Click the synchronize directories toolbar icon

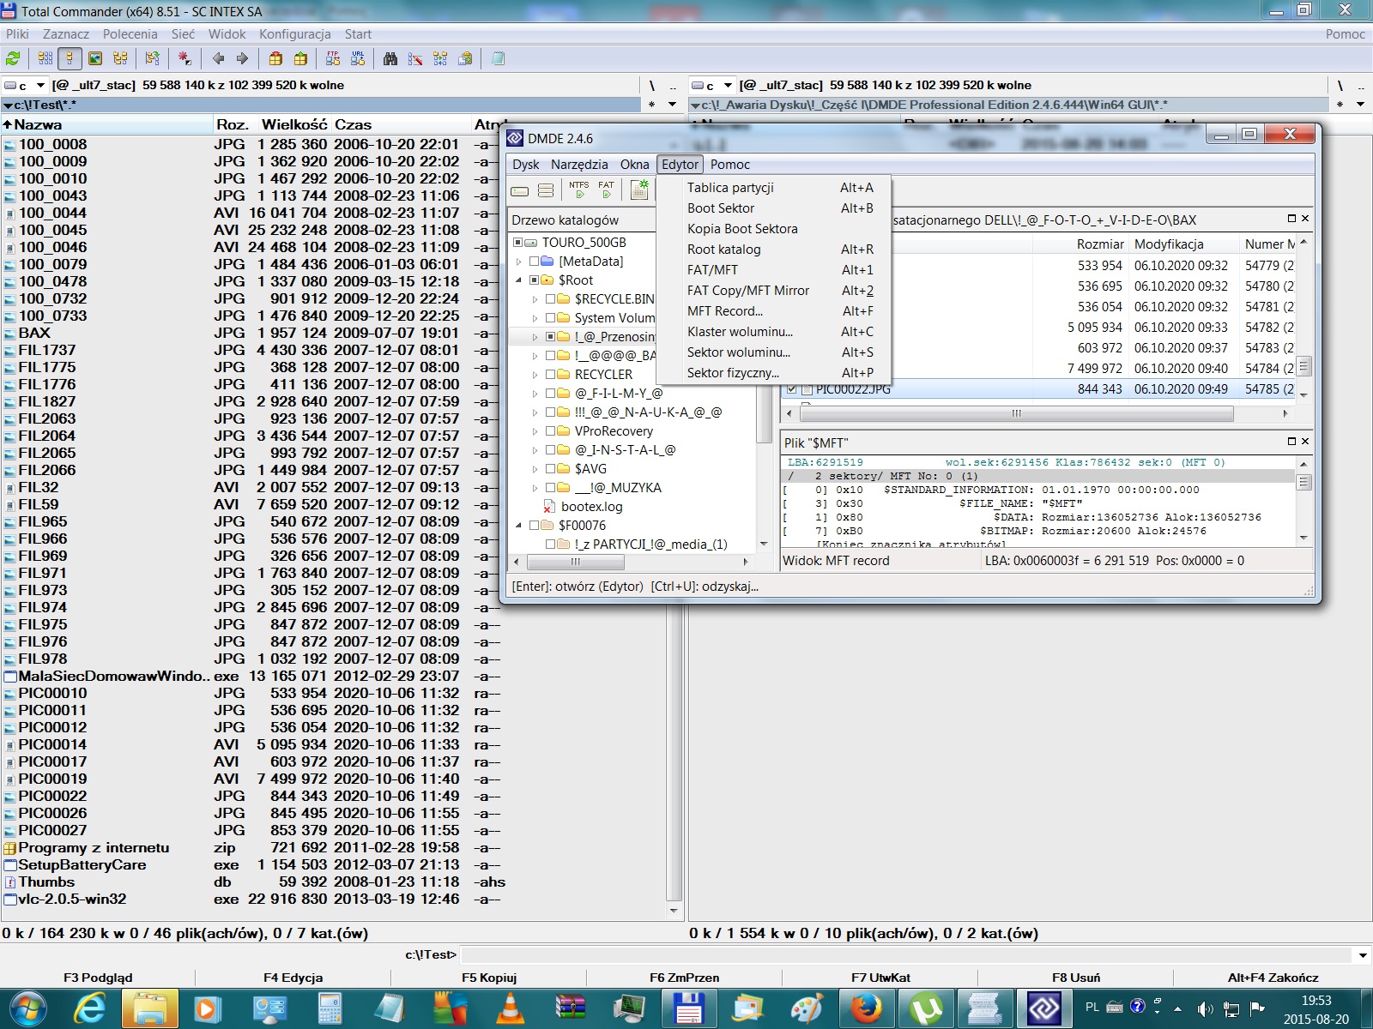440,58
